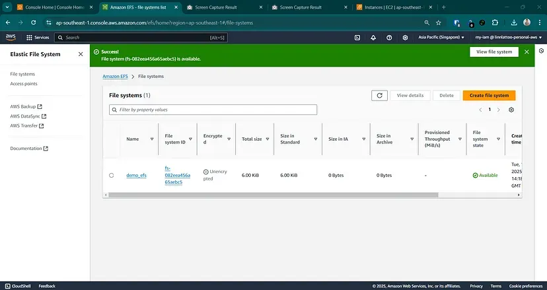Image resolution: width=547 pixels, height=290 pixels.
Task: Open the Feedback link in footer
Action: pyautogui.click(x=47, y=286)
